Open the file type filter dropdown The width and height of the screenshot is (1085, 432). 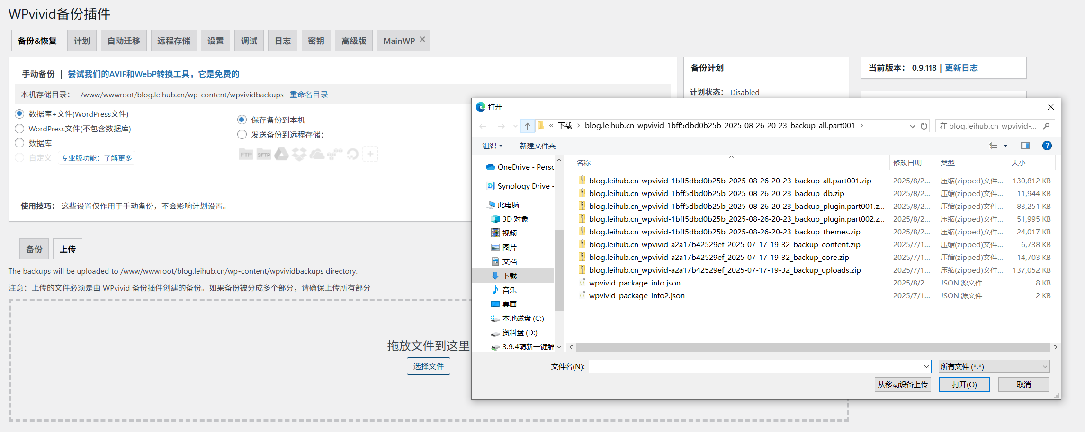(x=994, y=366)
